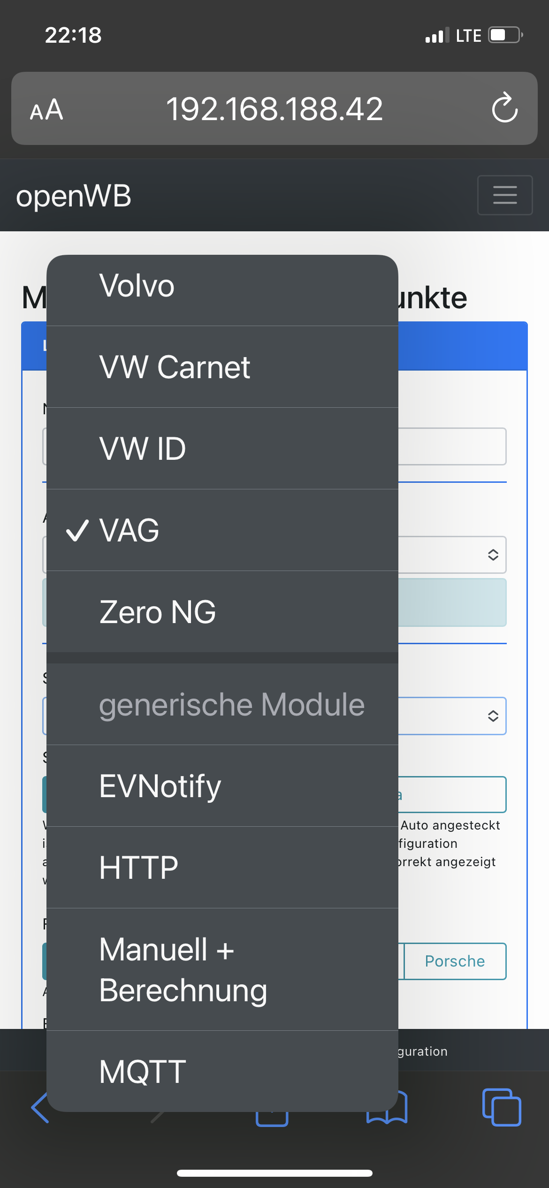Viewport: 549px width, 1188px height.
Task: Open the upper select dropdown arrows
Action: (x=493, y=555)
